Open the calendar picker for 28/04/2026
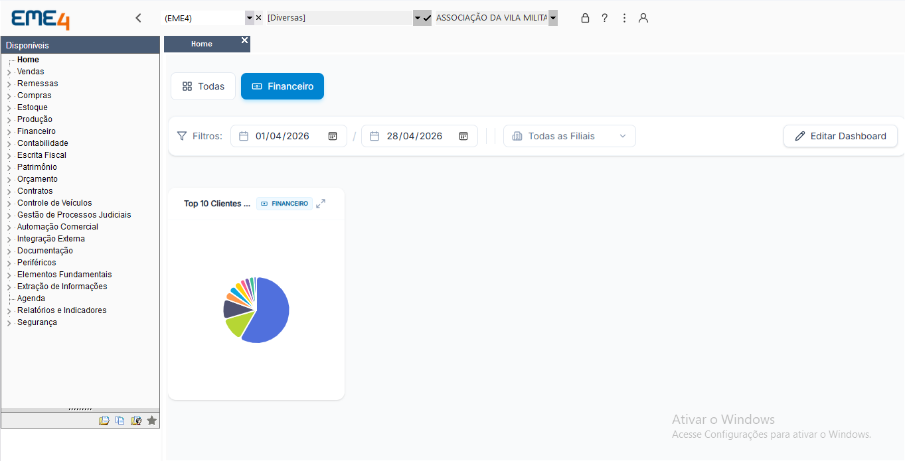905x461 pixels. click(463, 136)
